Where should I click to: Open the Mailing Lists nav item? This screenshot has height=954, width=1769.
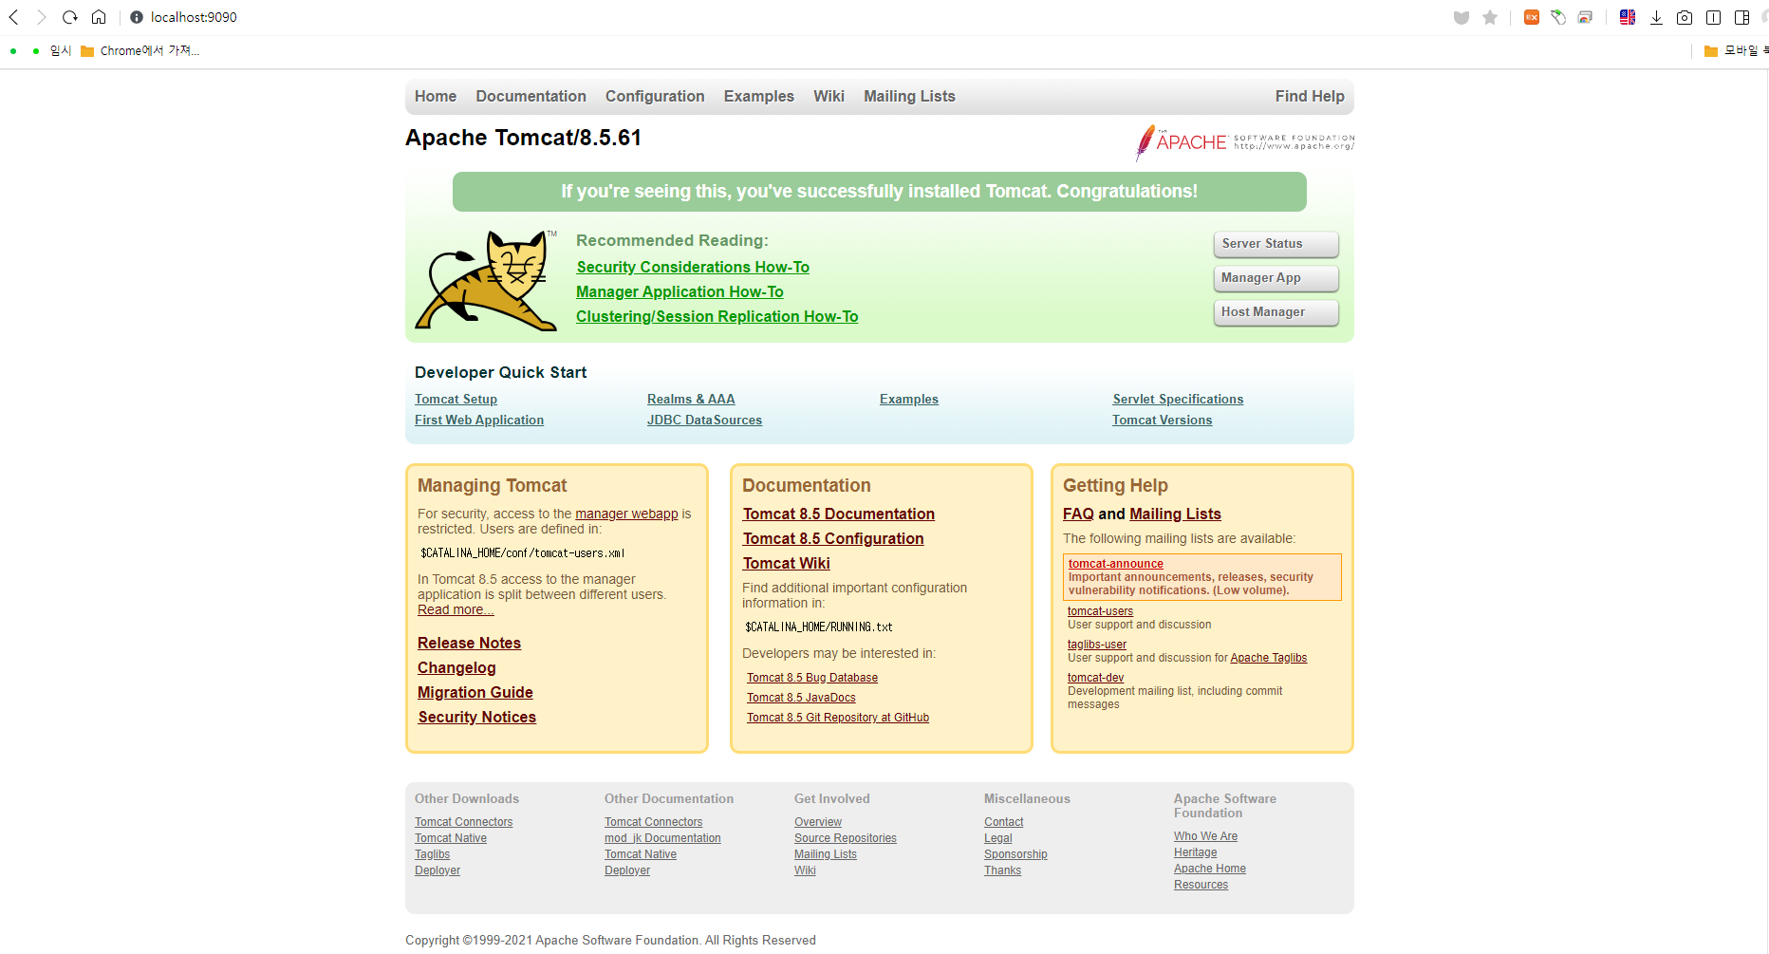(909, 97)
